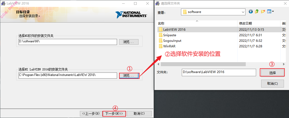Click the 文件夹 path input field
This screenshot has width=289, height=118.
(x=219, y=72)
